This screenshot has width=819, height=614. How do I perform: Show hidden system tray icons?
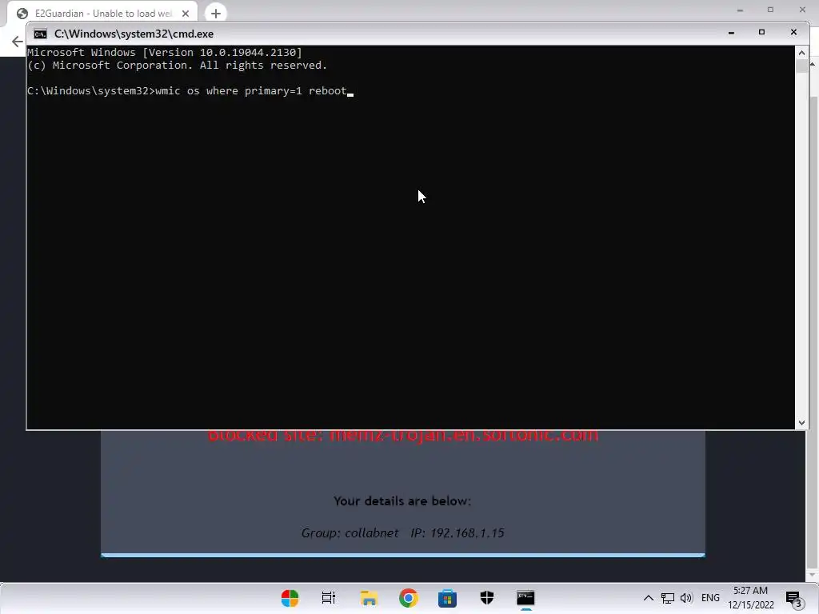tap(648, 598)
